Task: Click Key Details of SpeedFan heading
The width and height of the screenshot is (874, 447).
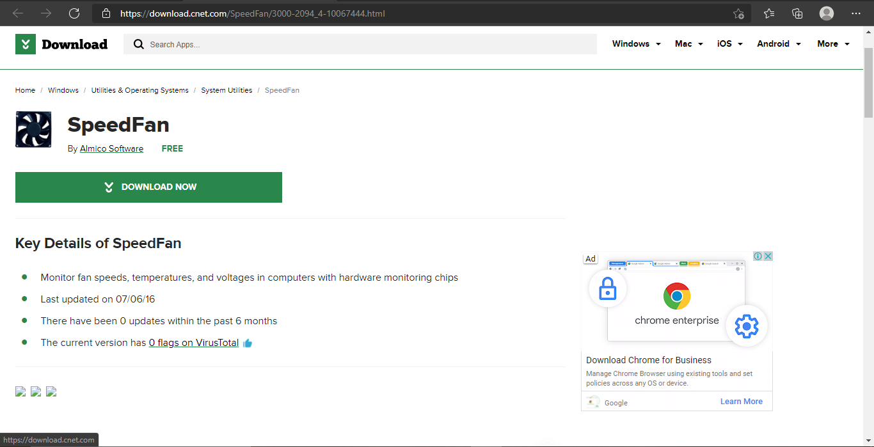Action: click(x=98, y=244)
